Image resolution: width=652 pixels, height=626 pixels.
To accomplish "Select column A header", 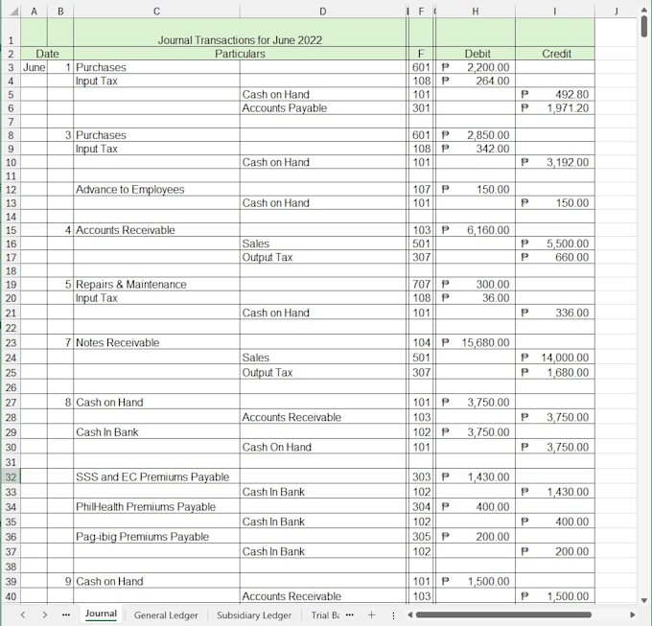I will tap(34, 12).
